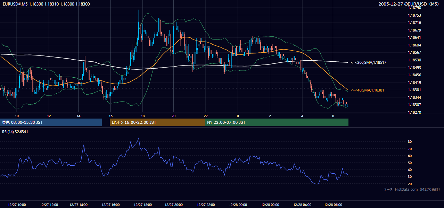Viewport: 444px width, 208px height.
Task: Click price axis label 1.18679
Action: [414, 30]
